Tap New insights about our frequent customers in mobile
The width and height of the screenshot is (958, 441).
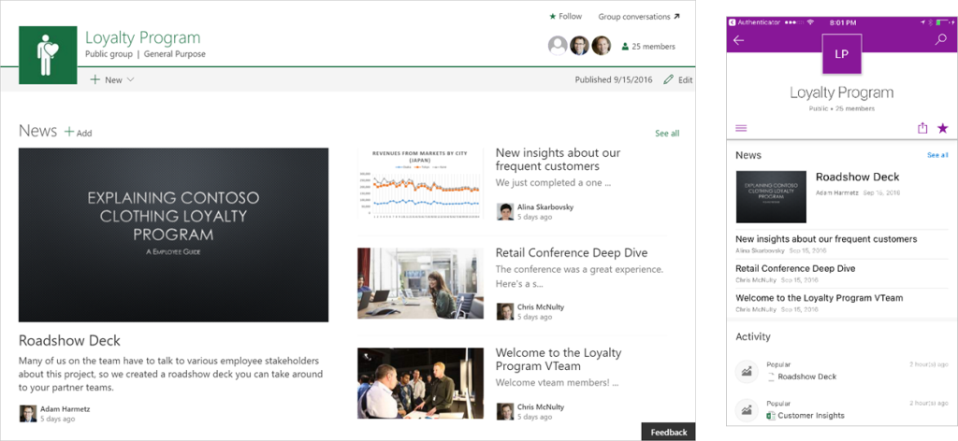[x=826, y=239]
